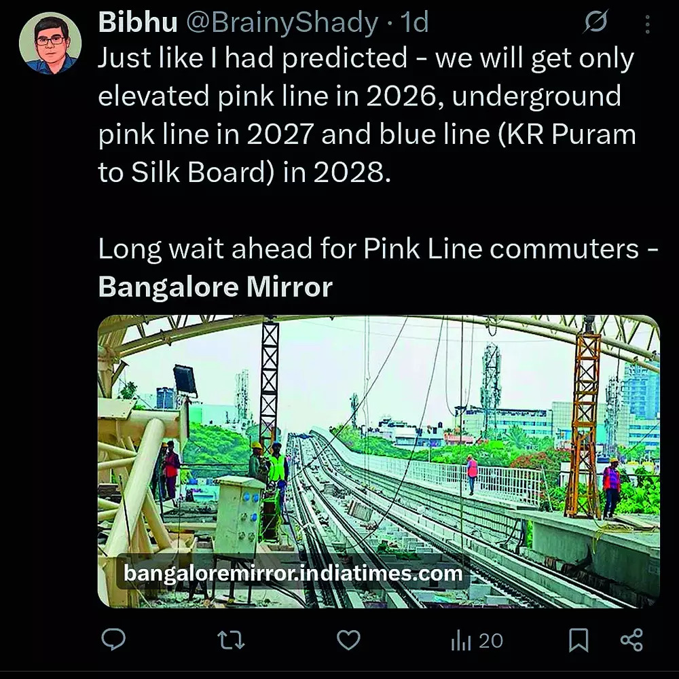Open the three-dot more options menu
679x679 pixels.
pyautogui.click(x=647, y=24)
